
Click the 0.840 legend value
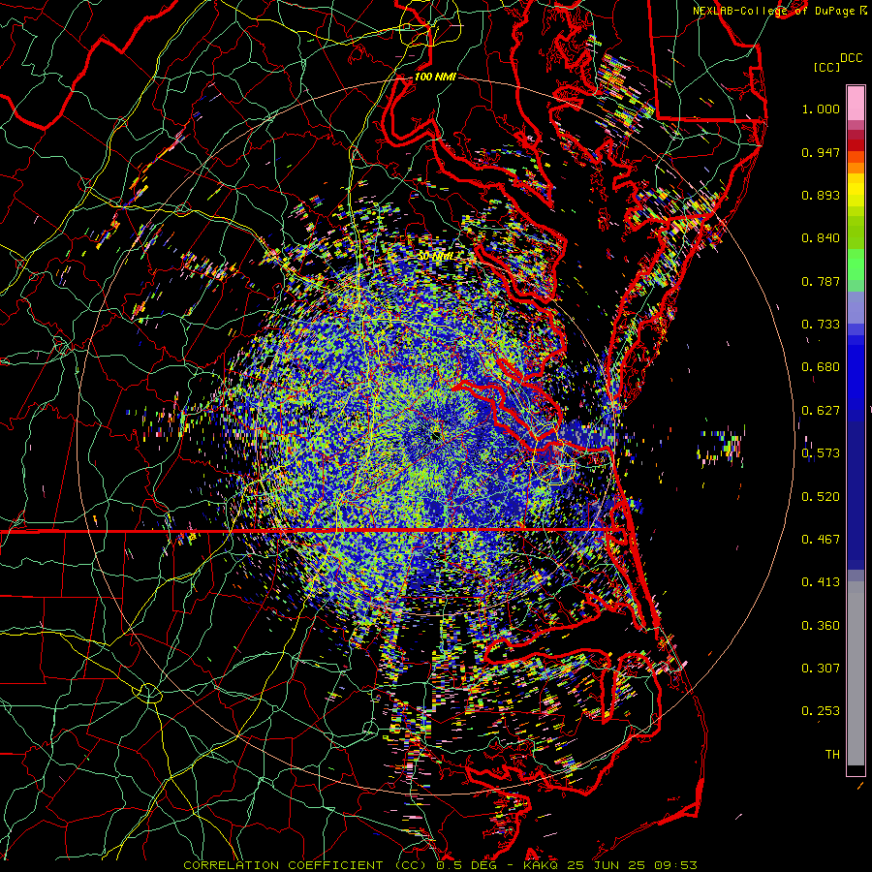(821, 238)
